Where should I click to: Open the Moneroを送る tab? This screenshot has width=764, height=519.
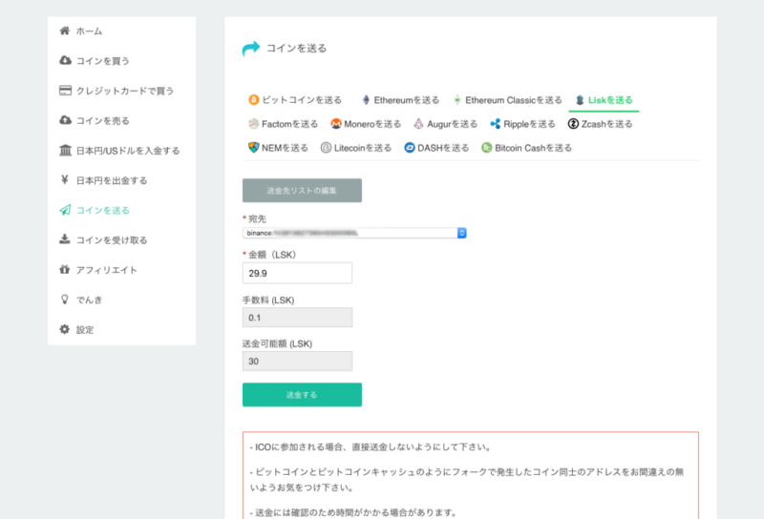(366, 123)
